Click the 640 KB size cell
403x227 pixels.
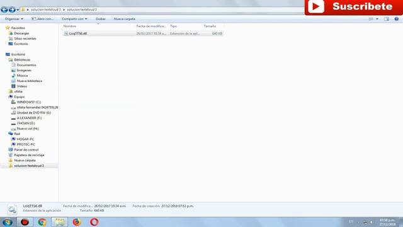pos(217,33)
